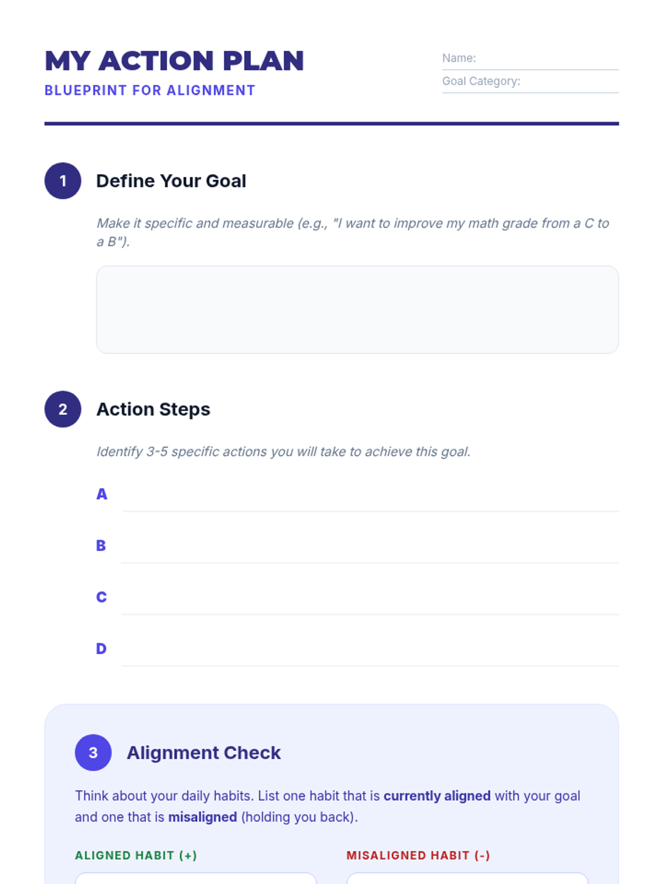Click the letter A step marker
The width and height of the screenshot is (663, 884).
pos(102,494)
